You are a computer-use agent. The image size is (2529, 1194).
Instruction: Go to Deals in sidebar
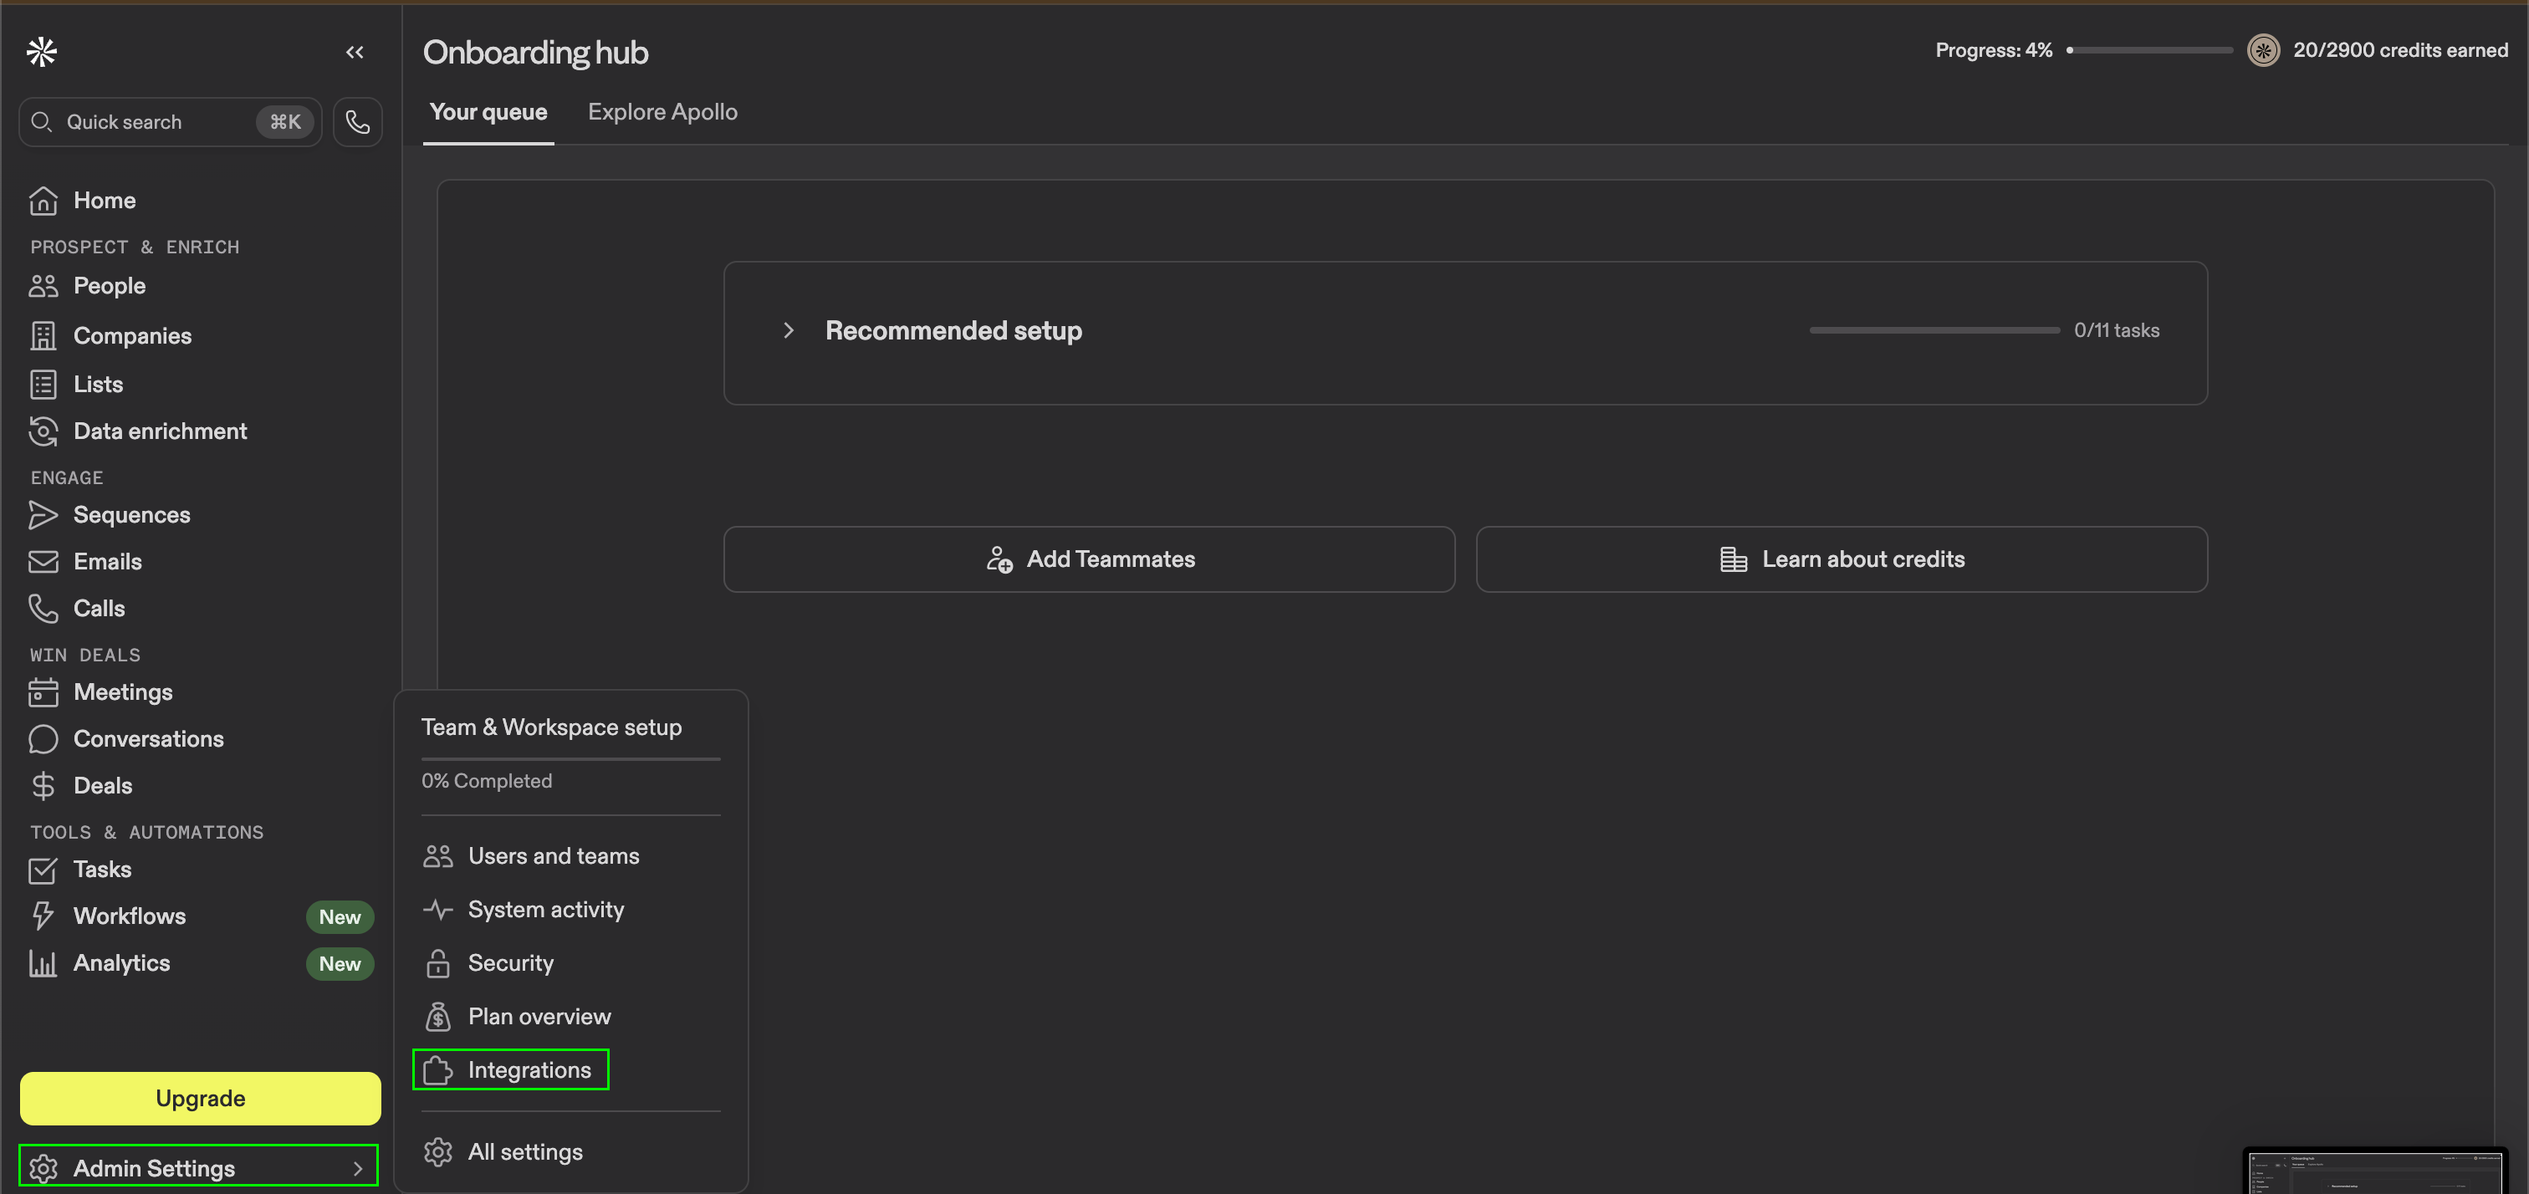(102, 785)
